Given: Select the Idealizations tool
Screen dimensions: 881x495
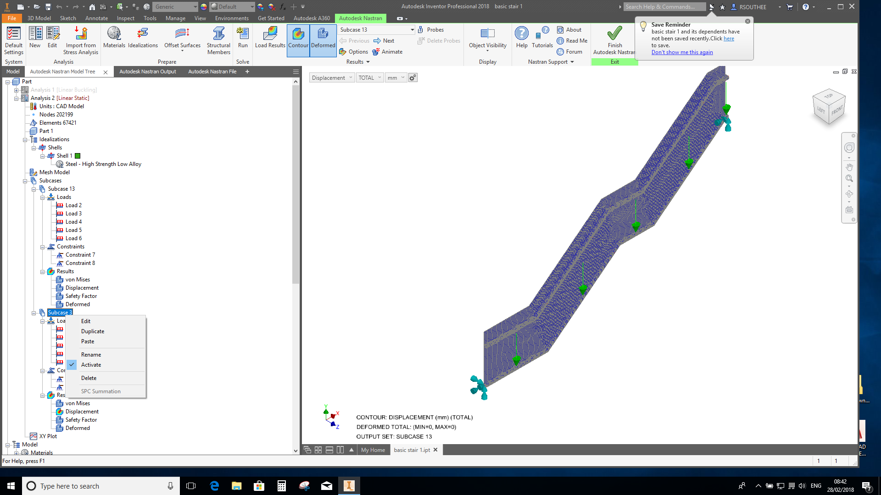Looking at the screenshot, I should [143, 39].
